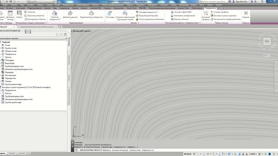Select Intersections (Перекрестки) tree item
The height and width of the screenshot is (156, 278).
[10, 78]
